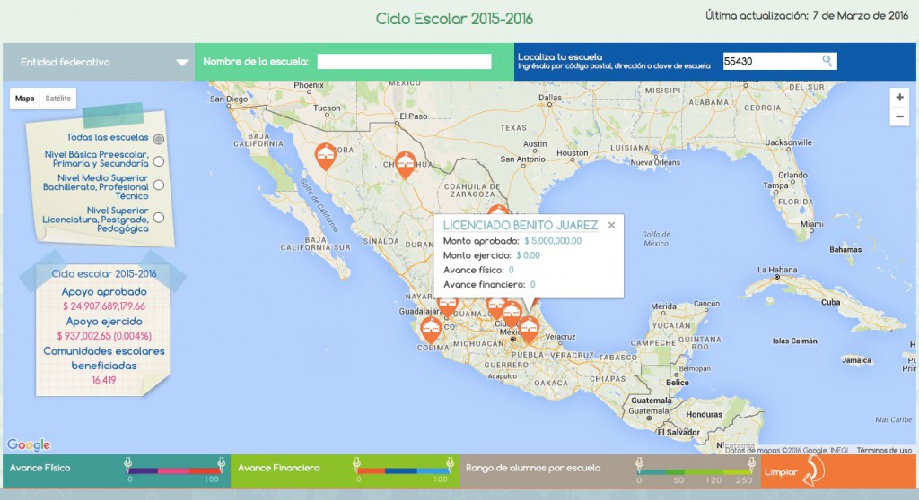Screen dimensions: 919x500
Task: Select Nivel Básico Preescolar radio button
Action: click(x=159, y=161)
